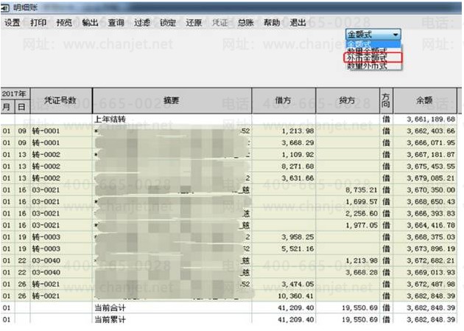
Task: Open the 查询 menu item
Action: (x=116, y=23)
